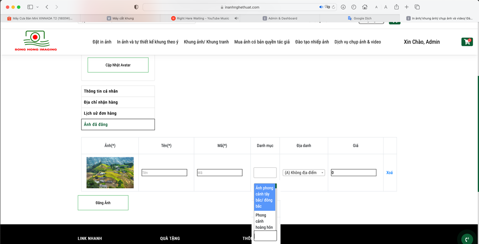The image size is (479, 244).
Task: Click the 'Đăng Ảnh' button
Action: 103,203
